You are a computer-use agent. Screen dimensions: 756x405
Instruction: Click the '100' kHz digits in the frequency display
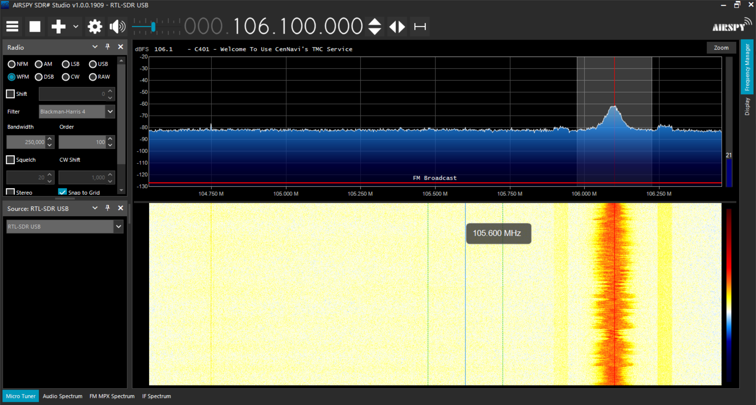(x=298, y=26)
